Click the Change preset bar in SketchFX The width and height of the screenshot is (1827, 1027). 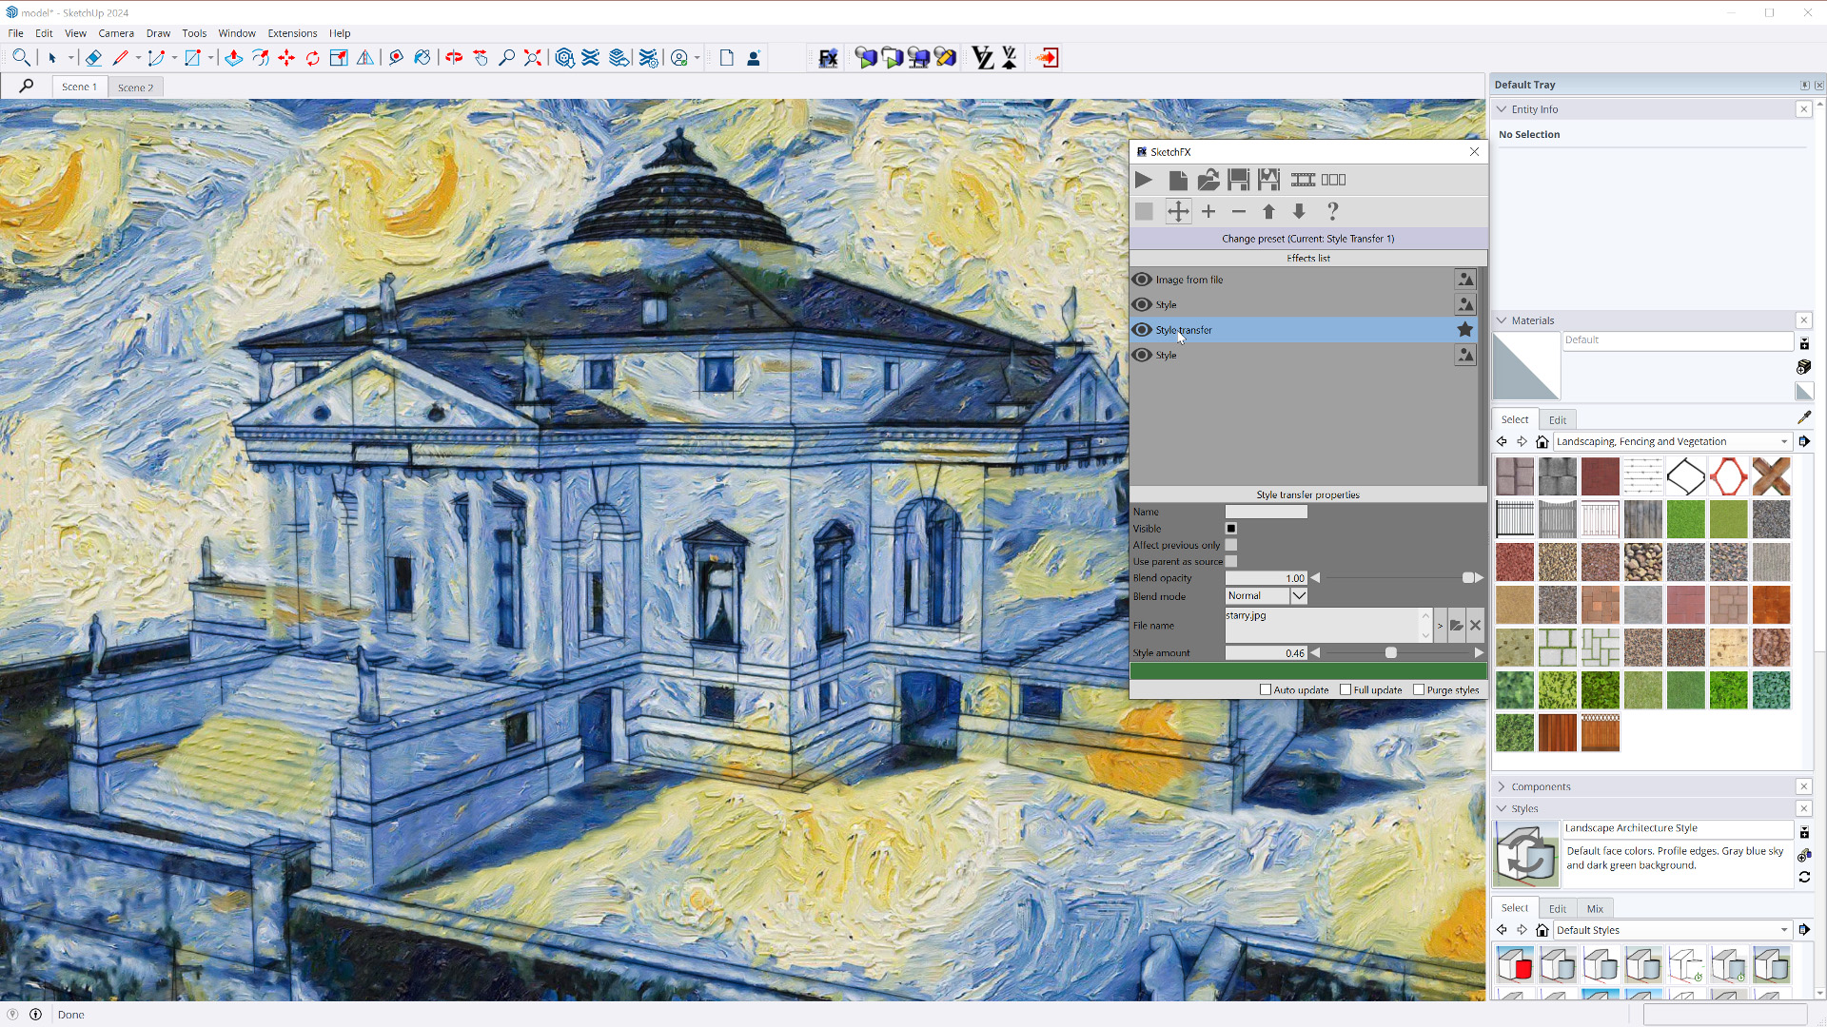[x=1307, y=239]
